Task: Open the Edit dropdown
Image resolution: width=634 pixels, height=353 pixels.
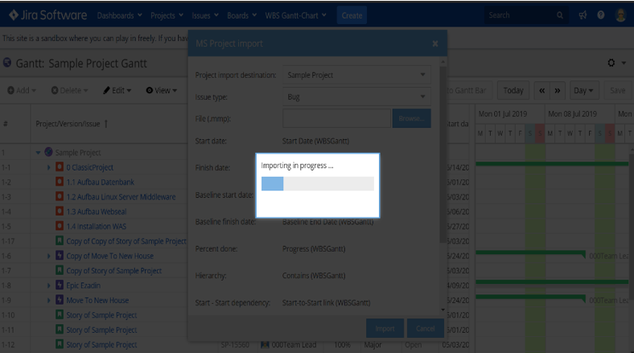Action: [117, 91]
